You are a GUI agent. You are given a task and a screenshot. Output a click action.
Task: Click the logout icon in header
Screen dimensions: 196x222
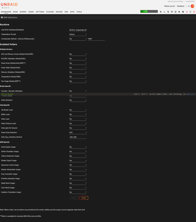tap(161, 12)
